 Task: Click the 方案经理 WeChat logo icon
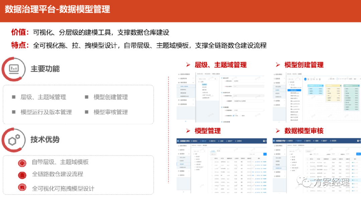tap(304, 182)
